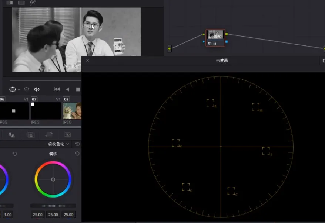Image resolution: width=325 pixels, height=223 pixels.
Task: Open the Key palette icon
Action: pos(31,135)
